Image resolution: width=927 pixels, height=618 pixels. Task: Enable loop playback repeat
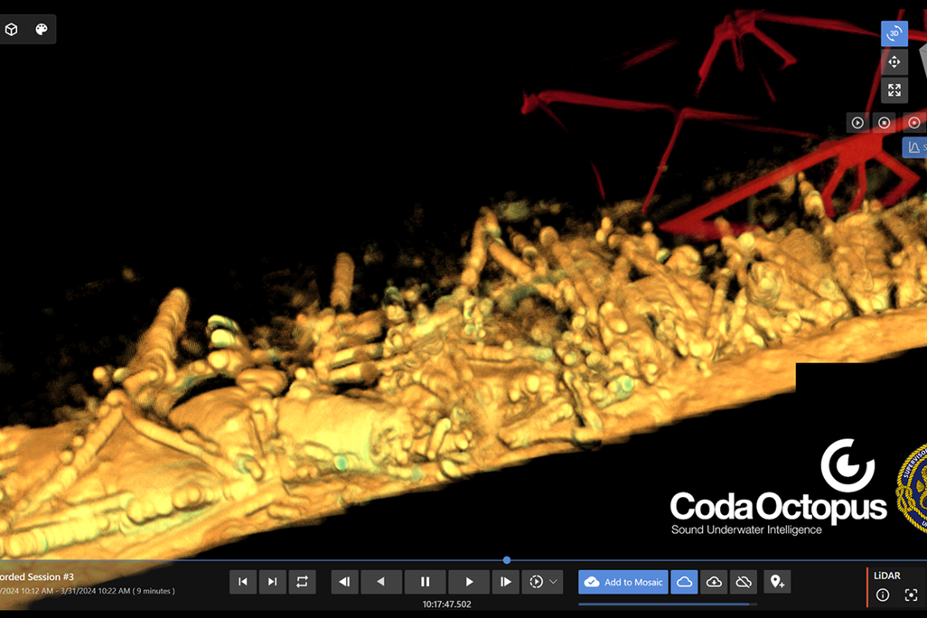click(x=302, y=582)
